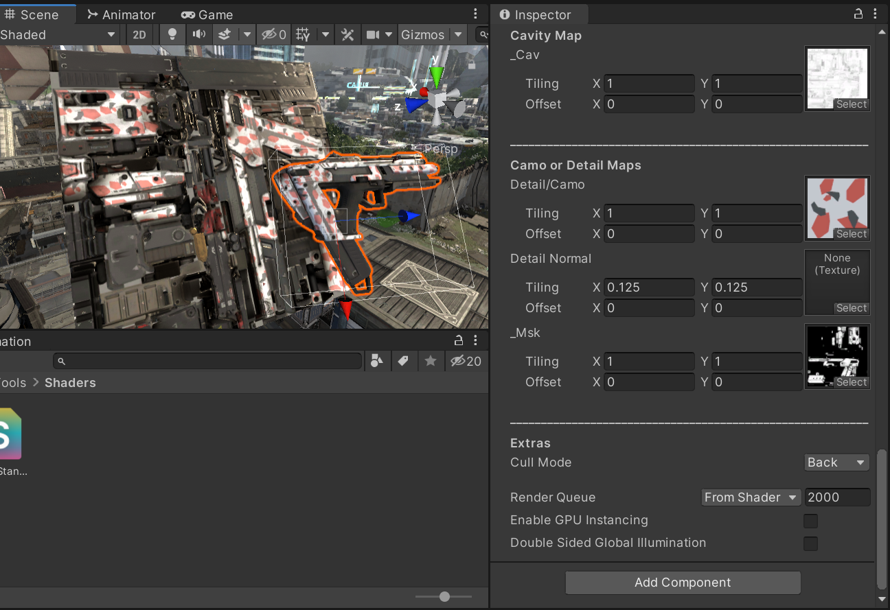Open the Cull Mode dropdown
Screen dimensions: 890x610
pos(836,462)
